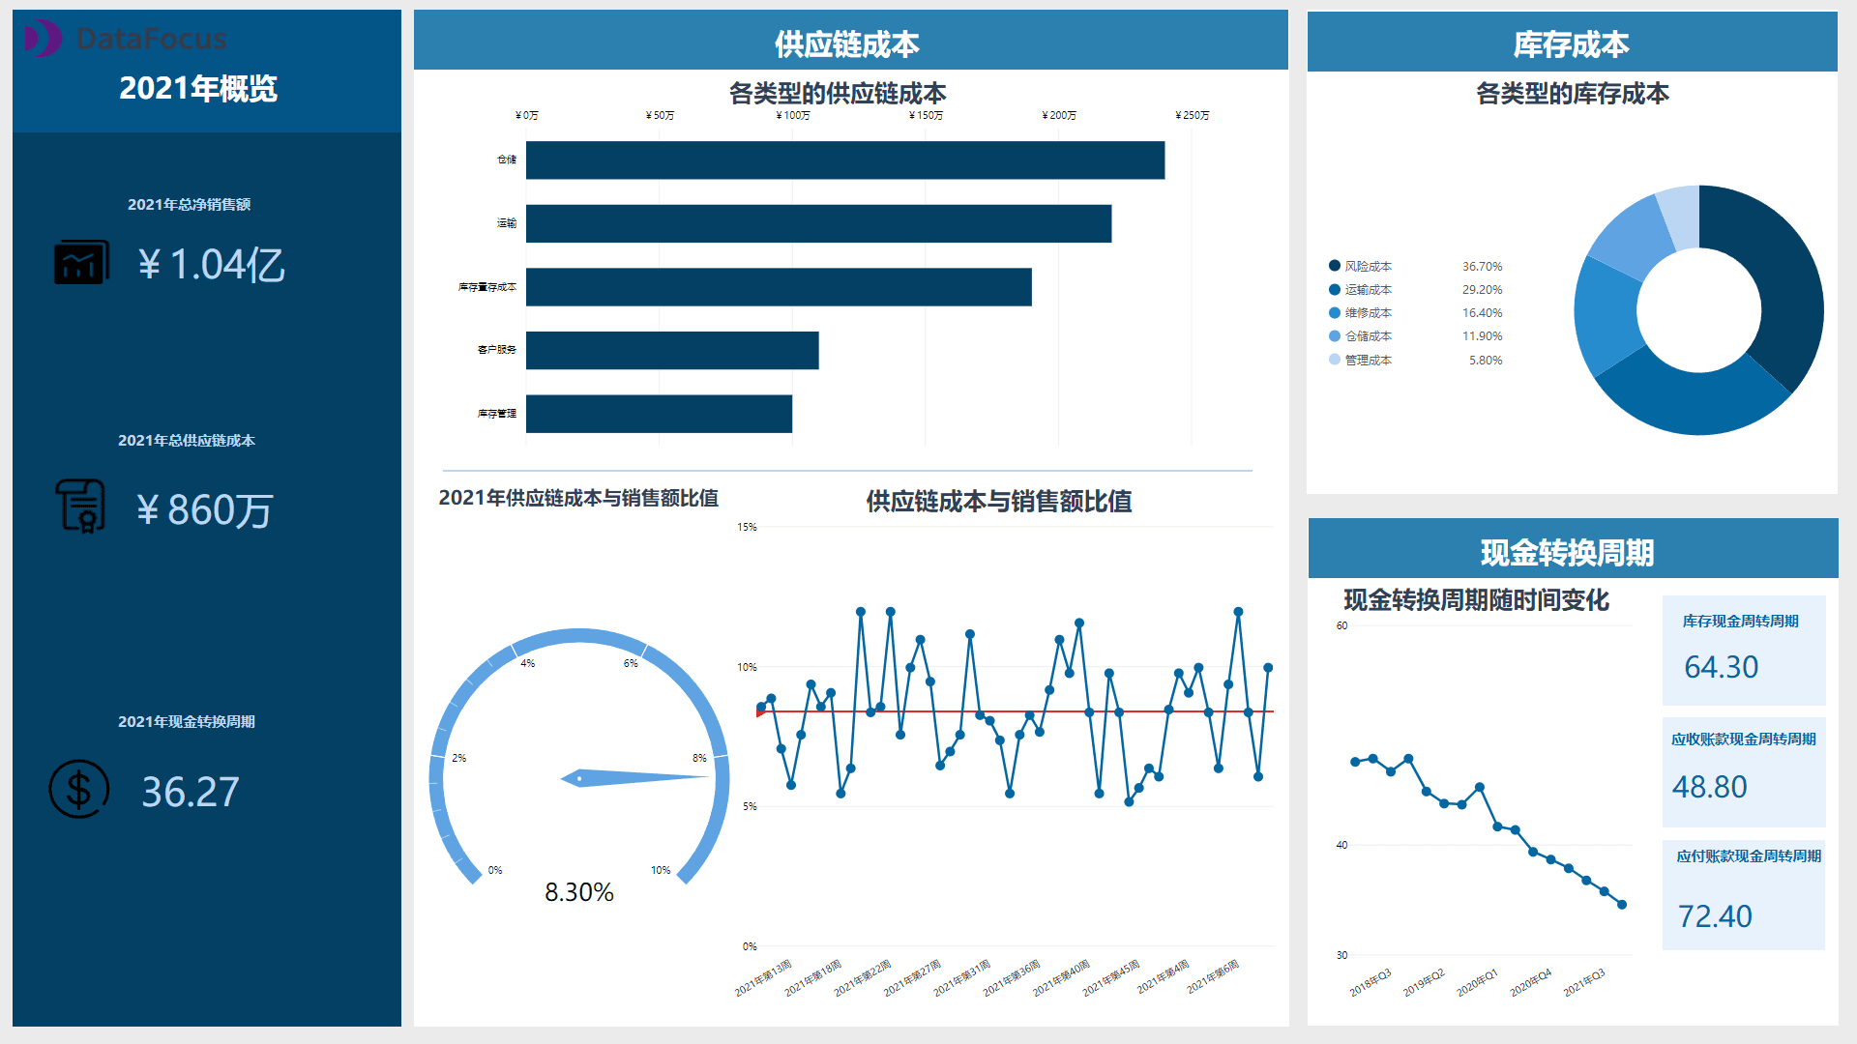Click the 仓储成本 legend label
The image size is (1857, 1044).
1369,335
